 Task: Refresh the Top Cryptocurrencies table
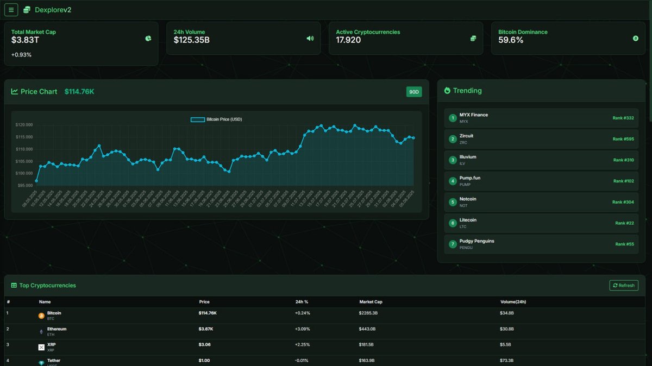coord(624,286)
